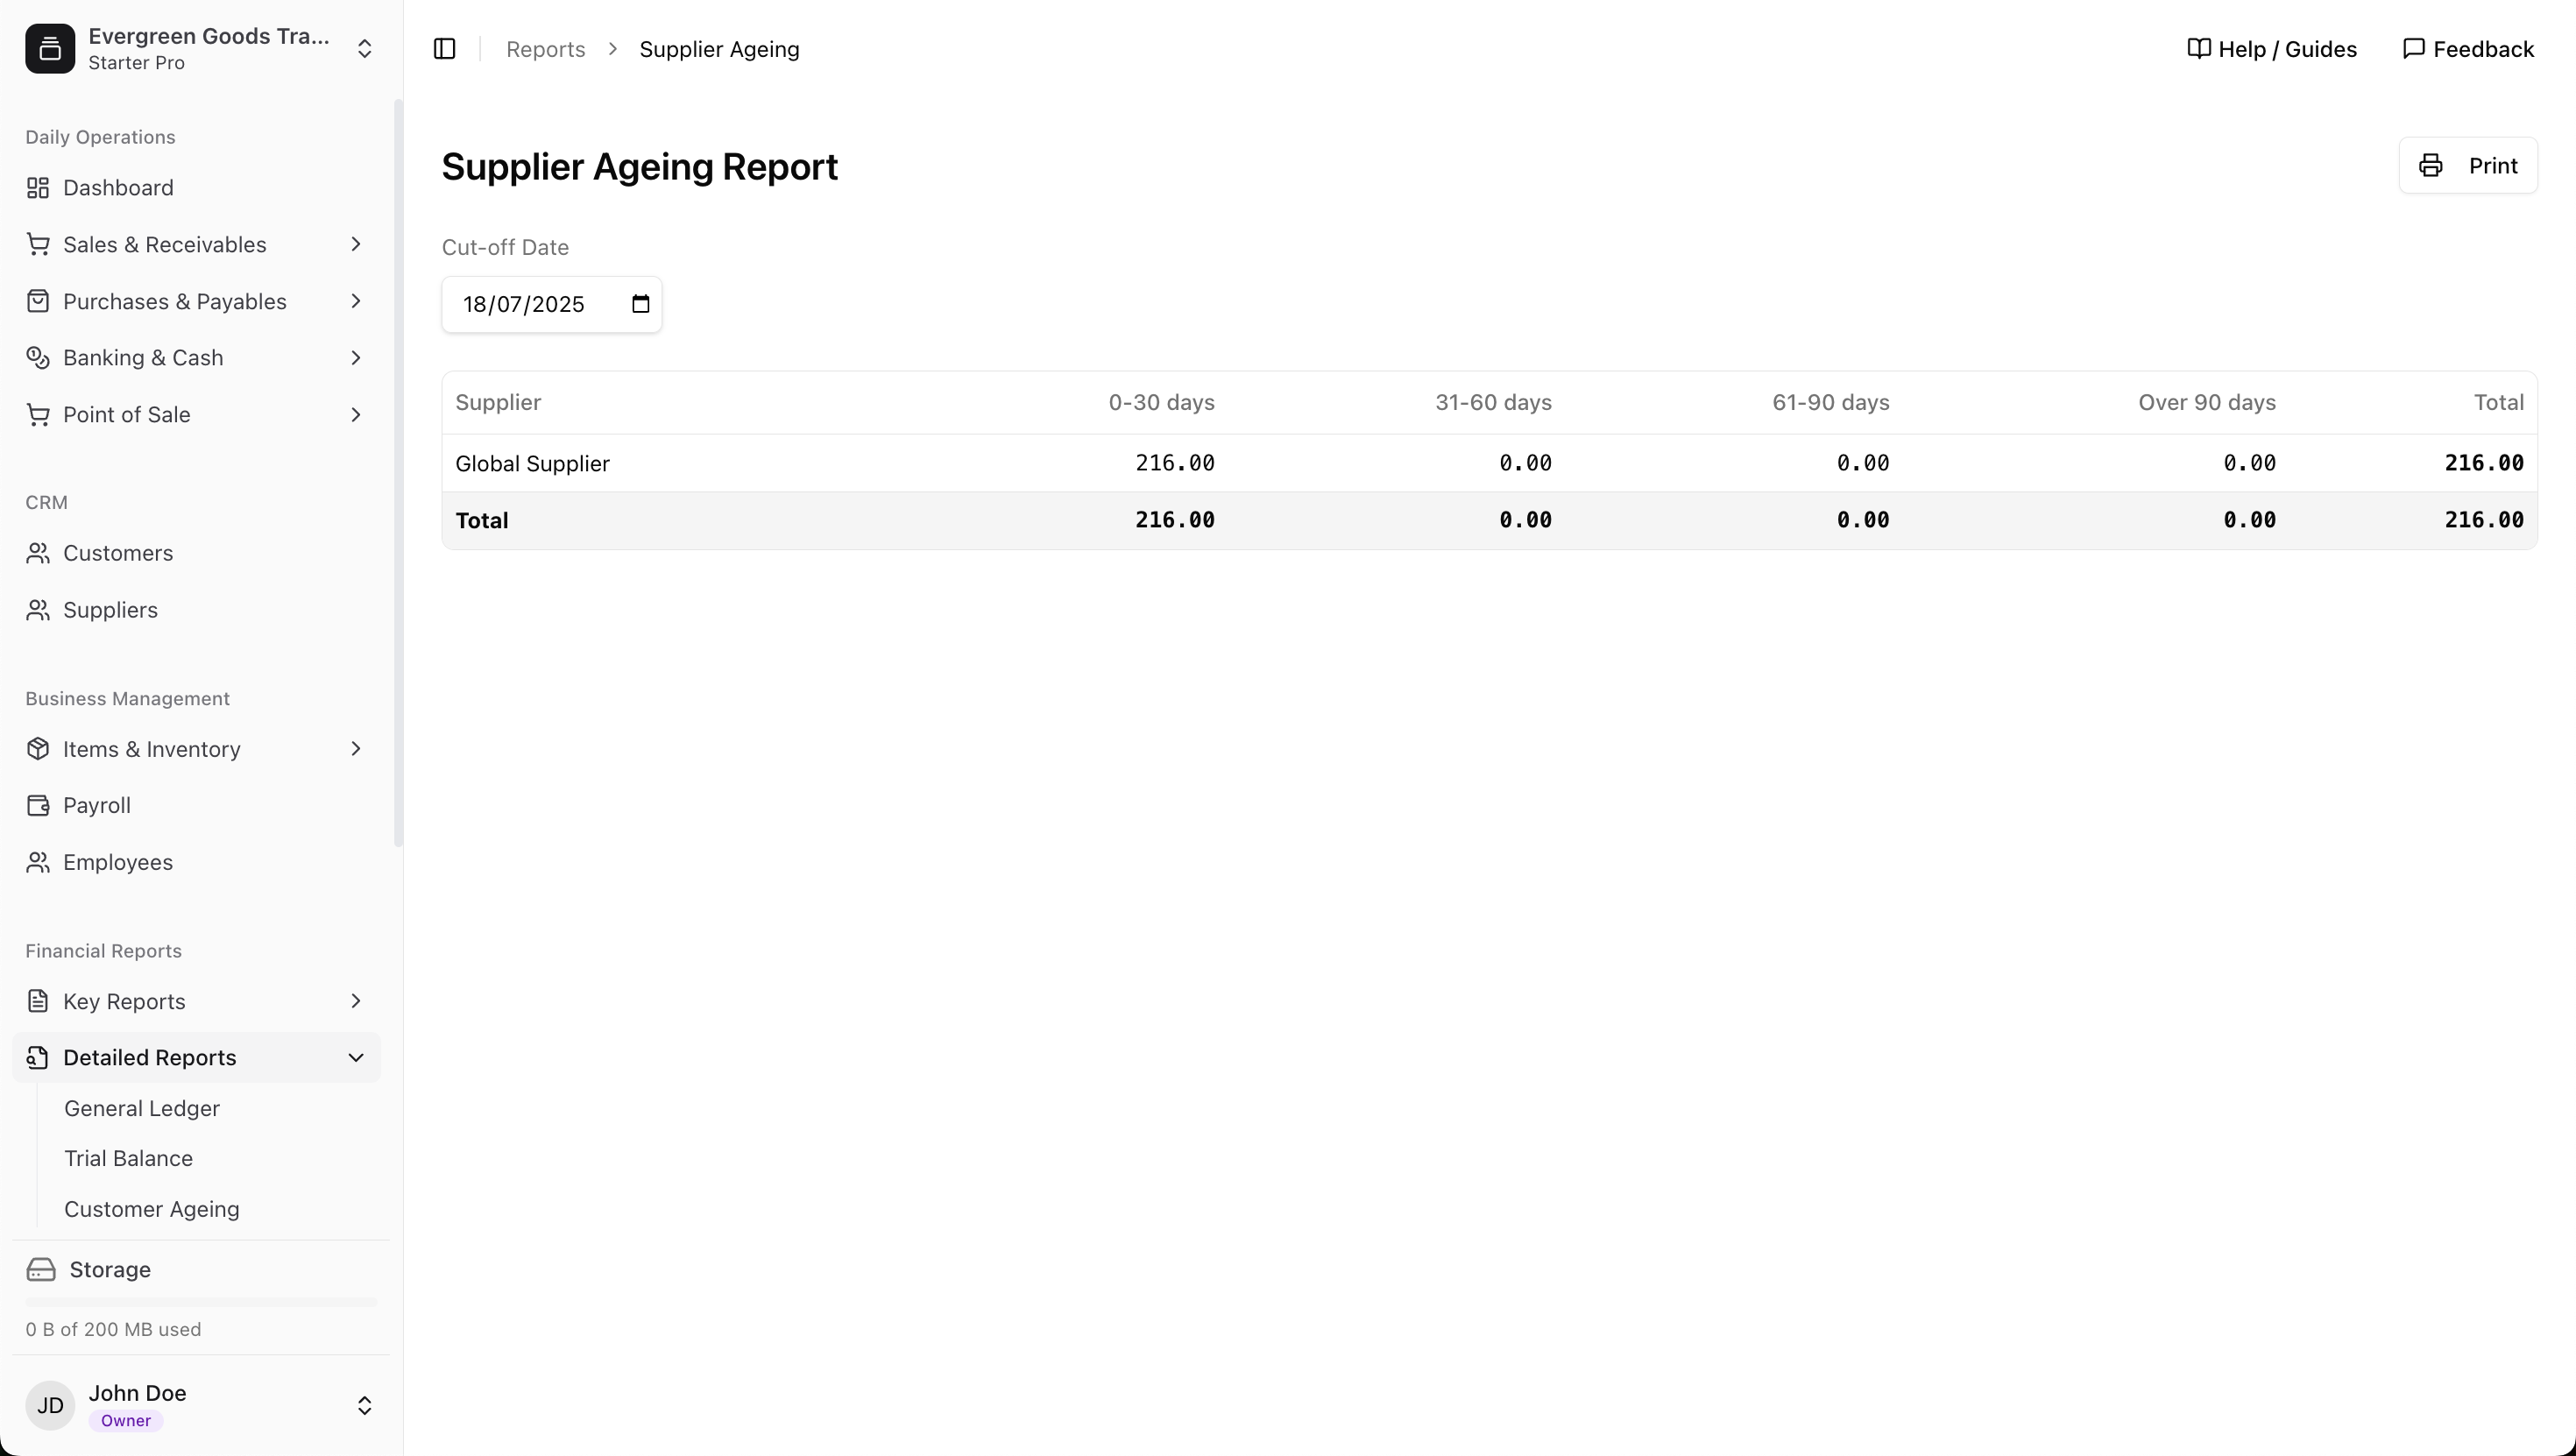
Task: Click the Key Reports document icon
Action: (38, 1001)
